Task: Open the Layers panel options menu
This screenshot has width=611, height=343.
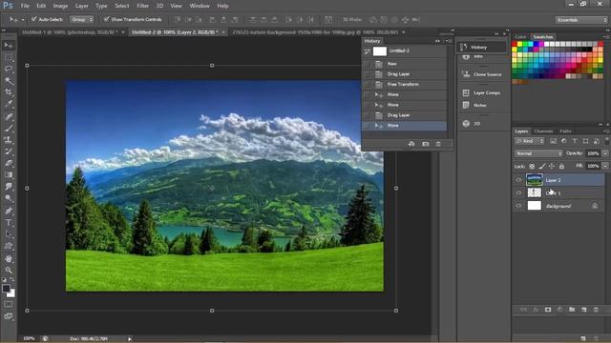Action: click(x=607, y=131)
